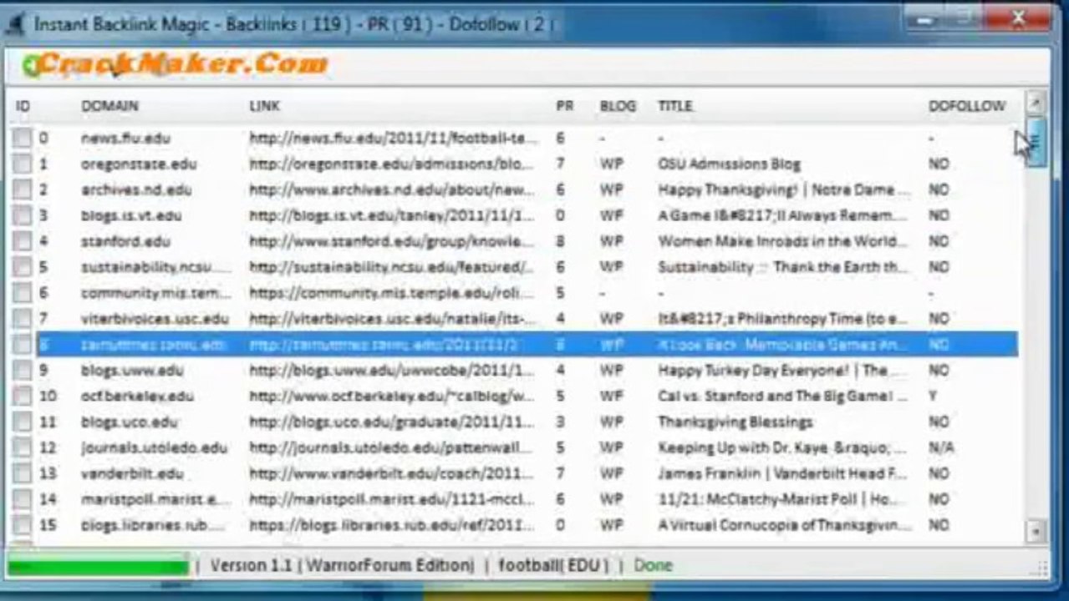Screen dimensions: 1069x601
Task: Click 'Happy Turkey Day Everyone!' title
Action: 782,370
